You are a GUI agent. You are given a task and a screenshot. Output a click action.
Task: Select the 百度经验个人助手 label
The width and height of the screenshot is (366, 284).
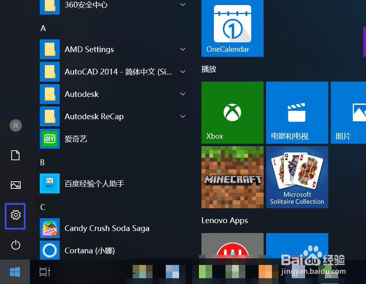(x=95, y=184)
